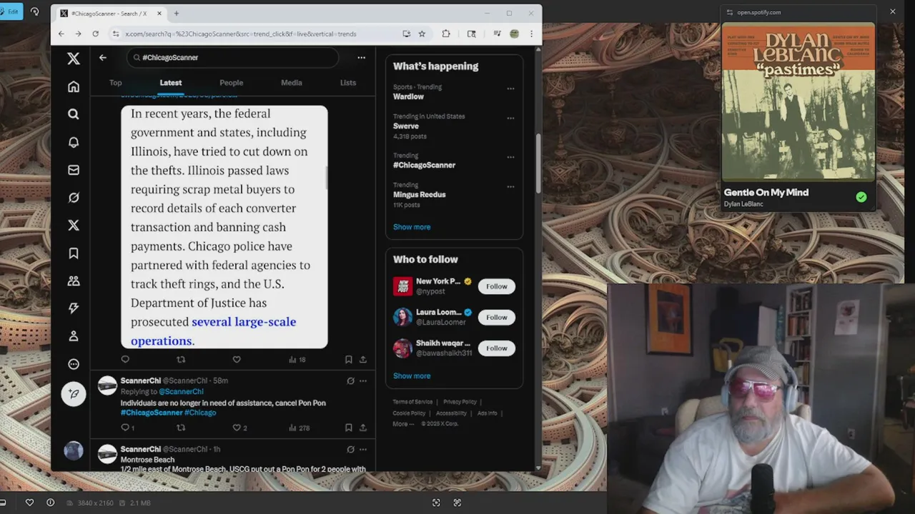Open Privacy Policy footer link
Screen dimensions: 915x514
(460, 402)
